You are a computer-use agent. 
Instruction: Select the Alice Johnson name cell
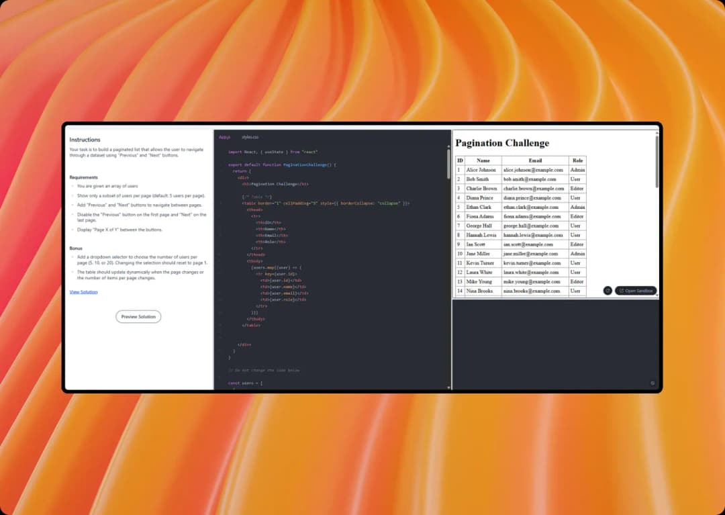pyautogui.click(x=481, y=170)
